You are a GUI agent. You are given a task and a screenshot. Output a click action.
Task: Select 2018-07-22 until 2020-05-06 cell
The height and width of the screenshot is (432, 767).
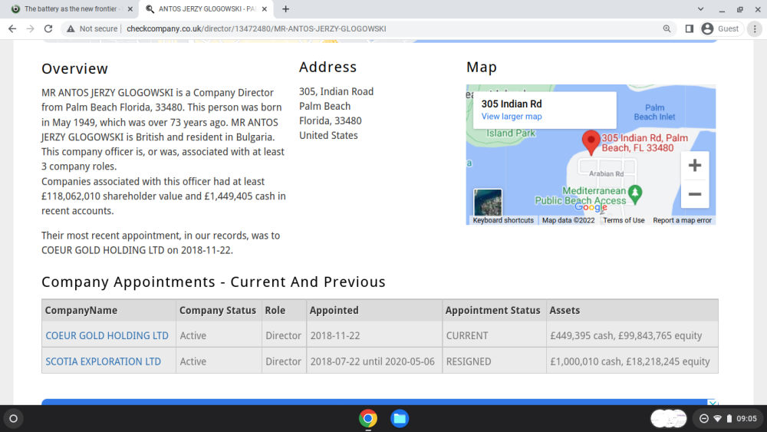point(373,361)
